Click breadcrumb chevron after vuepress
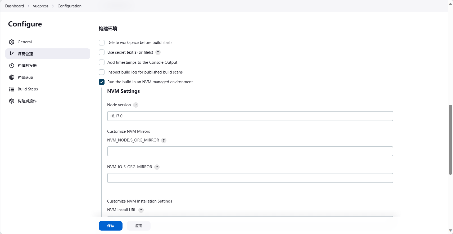The height and width of the screenshot is (234, 453). pos(53,6)
